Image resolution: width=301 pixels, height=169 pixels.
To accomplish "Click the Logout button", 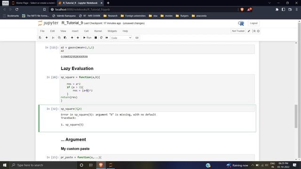I will (253, 23).
